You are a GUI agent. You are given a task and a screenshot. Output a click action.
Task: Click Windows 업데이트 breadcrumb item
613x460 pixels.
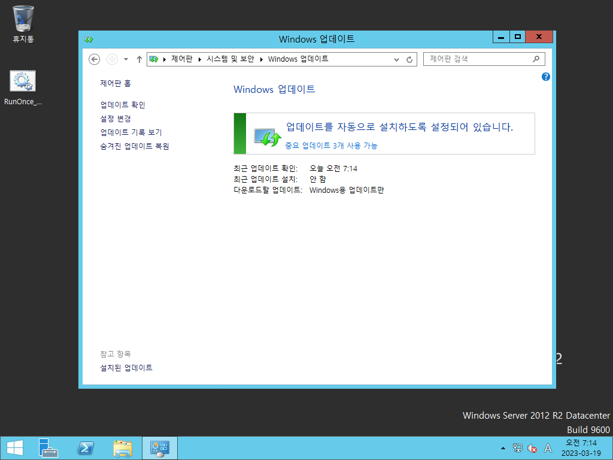[x=298, y=59]
